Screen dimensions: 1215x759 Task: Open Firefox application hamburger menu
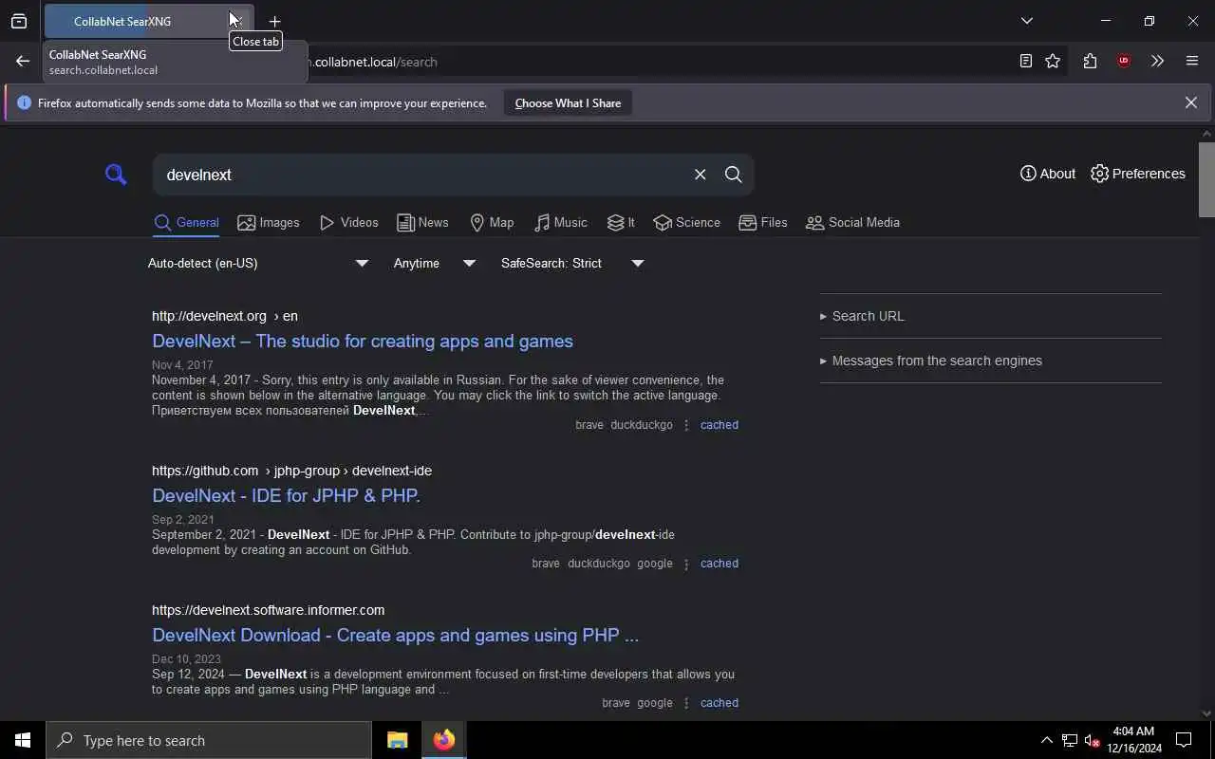(x=1192, y=61)
